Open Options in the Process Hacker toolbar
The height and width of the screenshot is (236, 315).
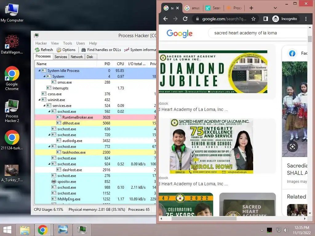pyautogui.click(x=66, y=50)
